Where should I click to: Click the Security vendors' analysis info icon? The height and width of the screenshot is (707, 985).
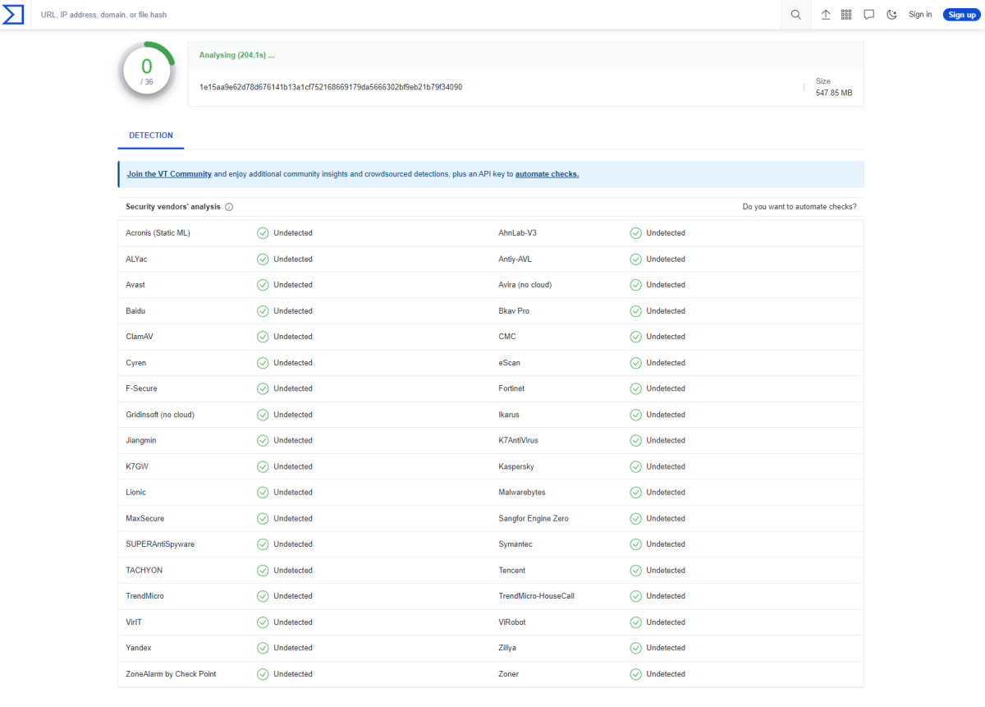[x=229, y=207]
